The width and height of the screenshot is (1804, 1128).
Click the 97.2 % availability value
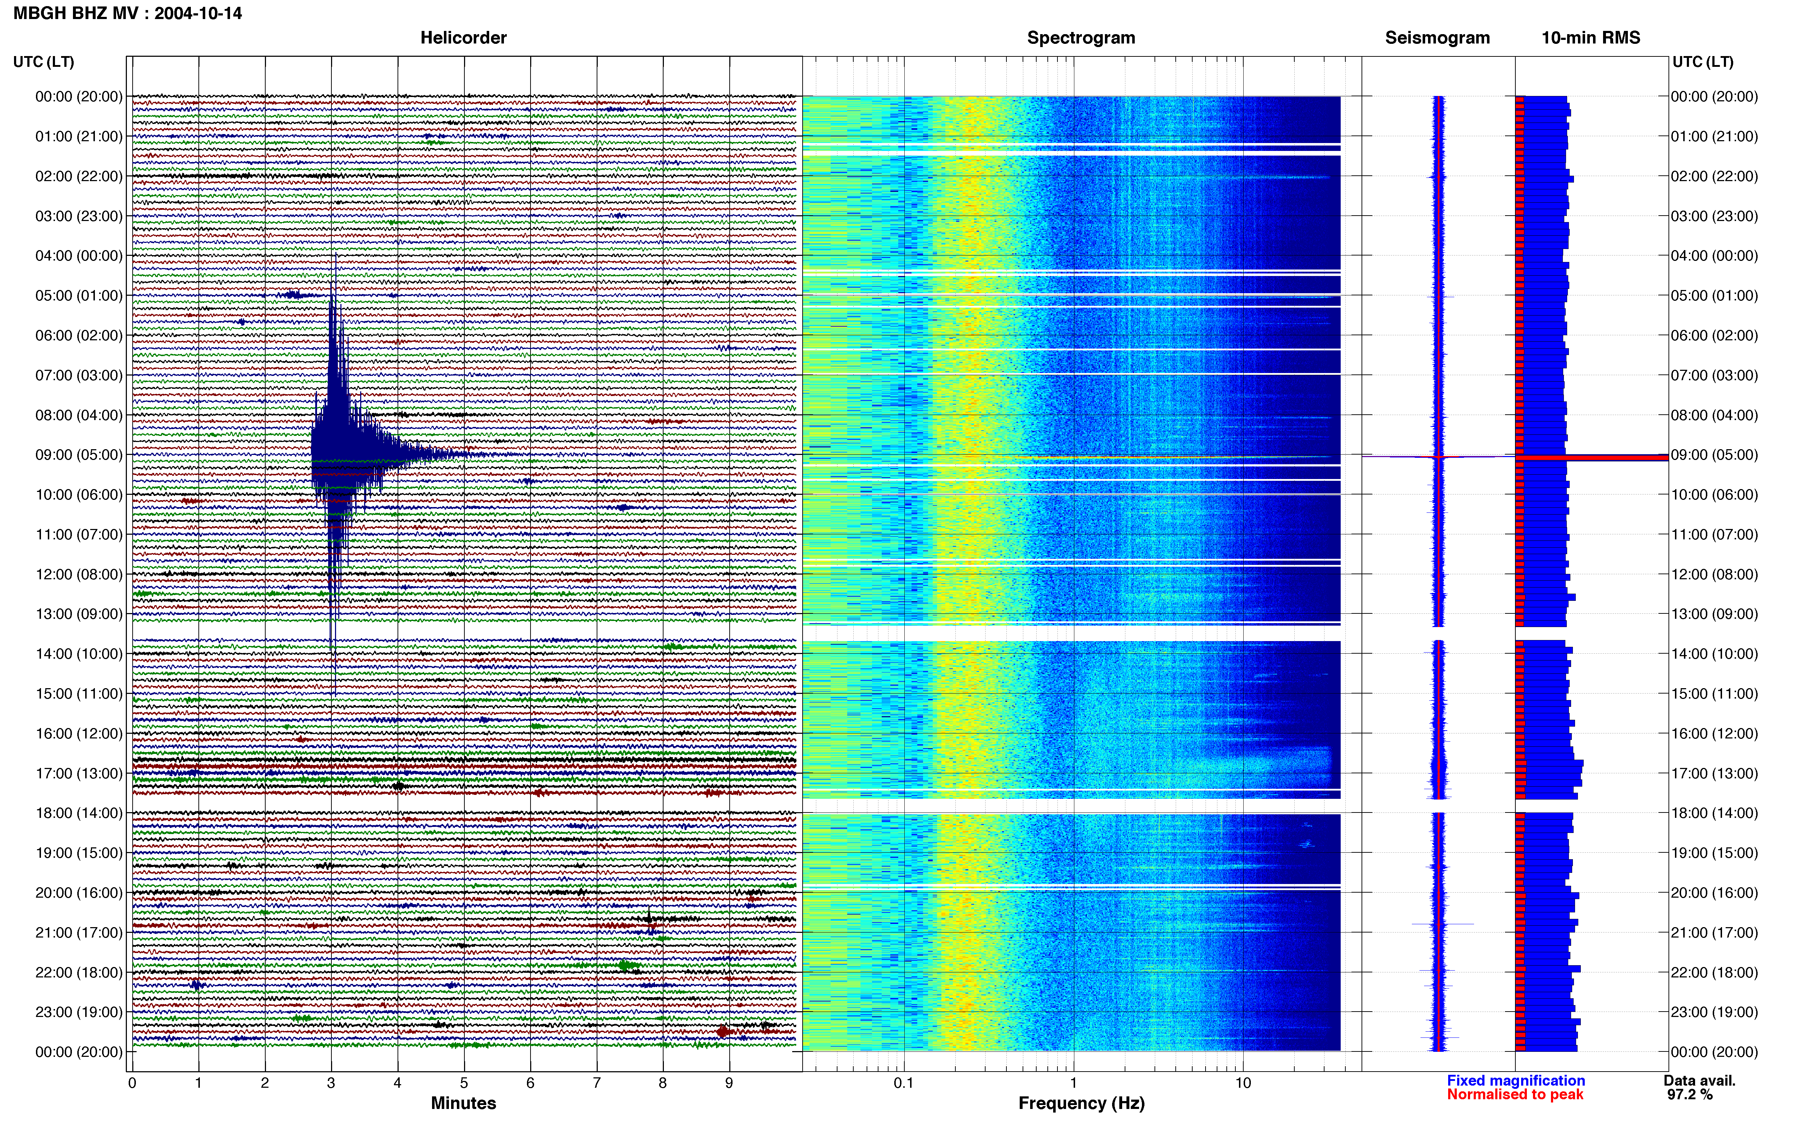pos(1690,1095)
